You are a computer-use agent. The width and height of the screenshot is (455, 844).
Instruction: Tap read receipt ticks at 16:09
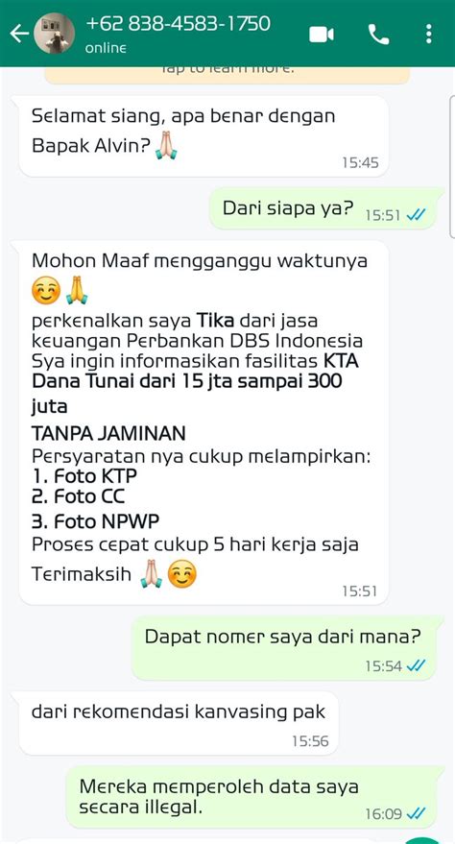416,814
